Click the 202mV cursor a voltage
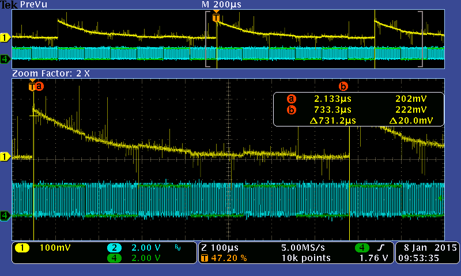461x276 pixels. (x=411, y=99)
